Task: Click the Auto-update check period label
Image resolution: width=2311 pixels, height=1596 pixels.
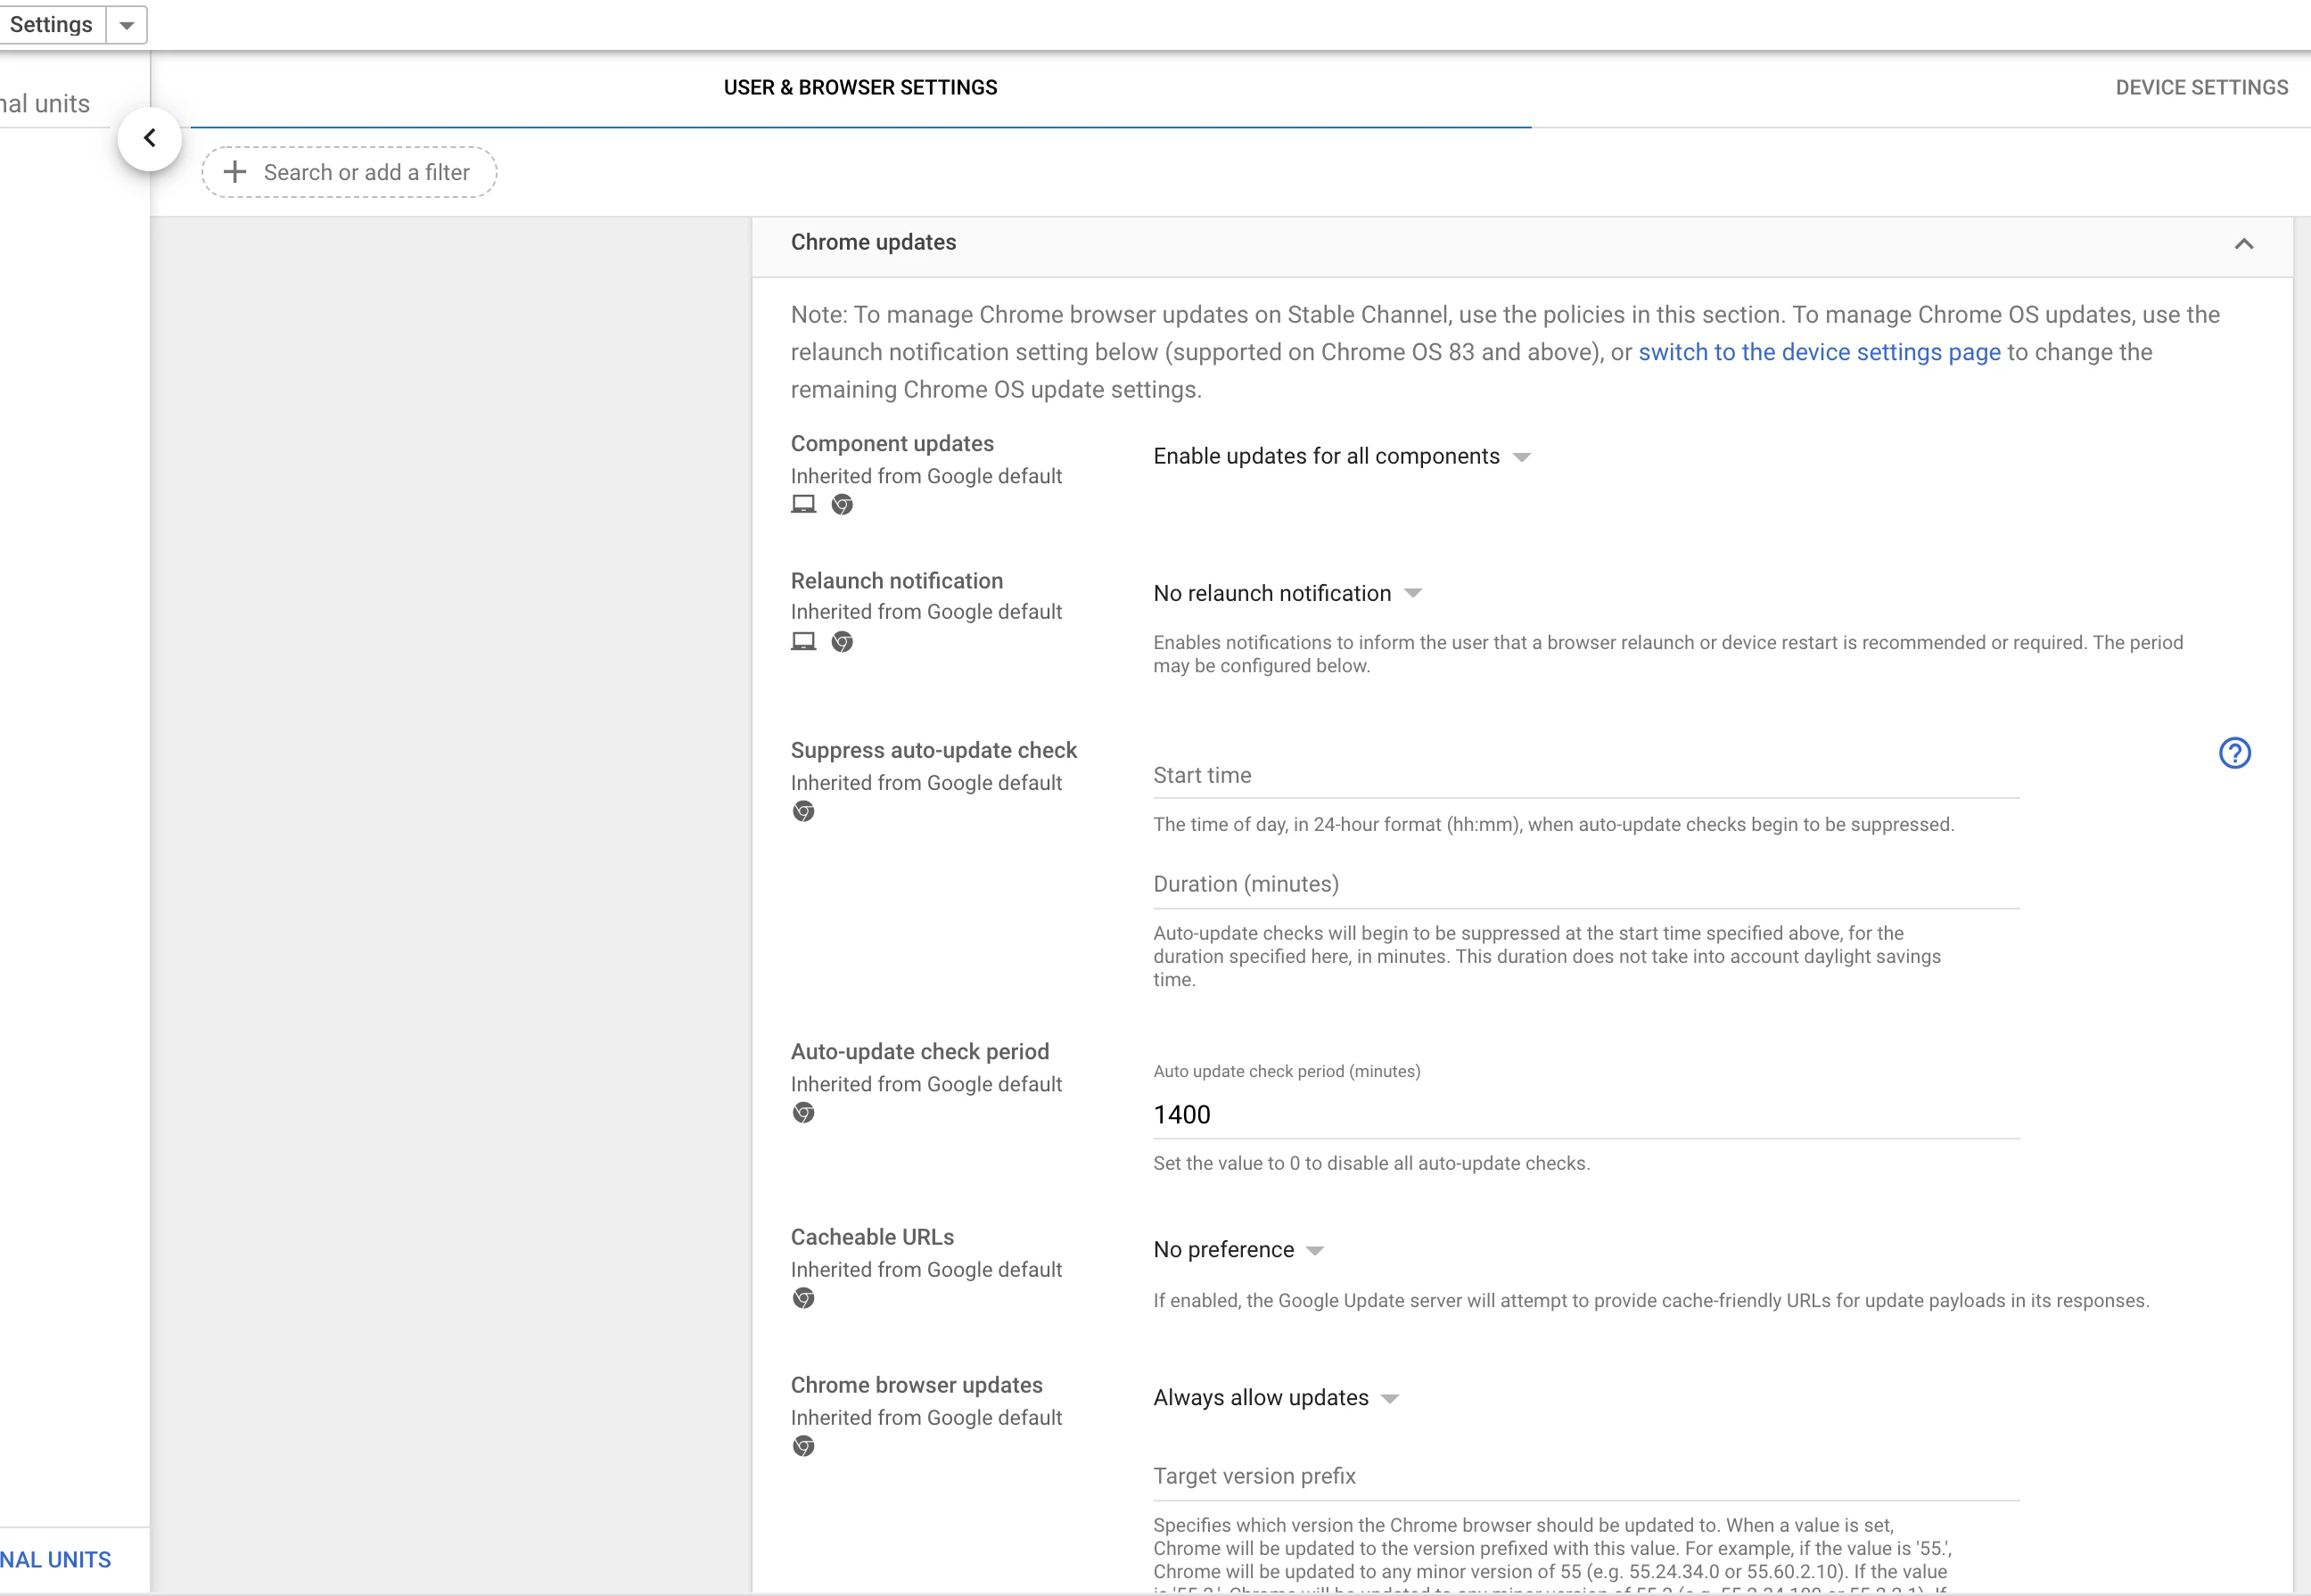Action: click(x=920, y=1051)
